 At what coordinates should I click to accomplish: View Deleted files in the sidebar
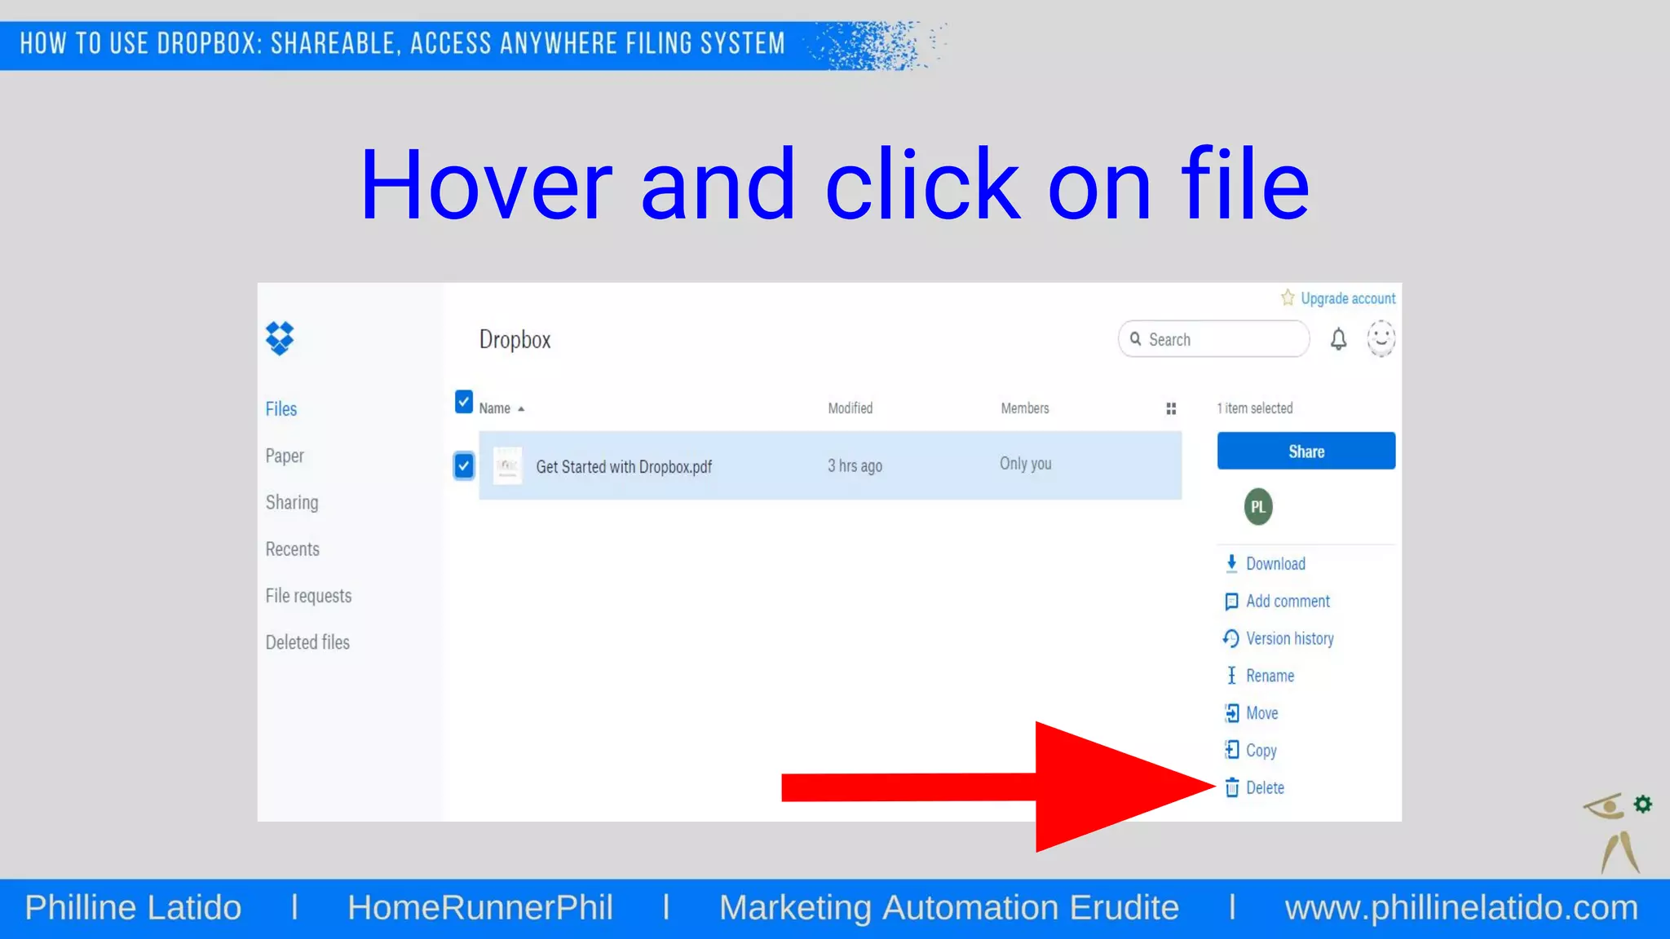(x=307, y=642)
